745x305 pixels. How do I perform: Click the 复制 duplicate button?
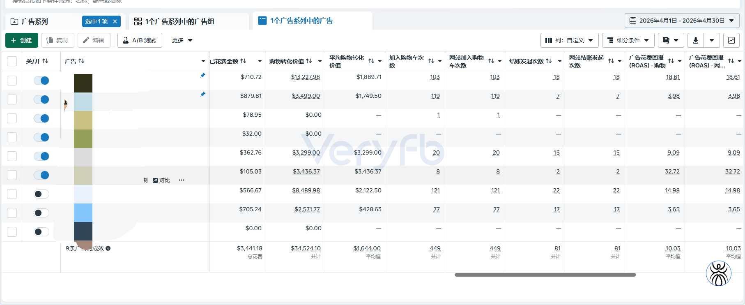[x=57, y=40]
